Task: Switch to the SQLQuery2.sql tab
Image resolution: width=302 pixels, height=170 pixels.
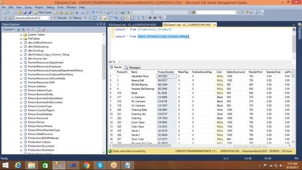Action: 133,25
